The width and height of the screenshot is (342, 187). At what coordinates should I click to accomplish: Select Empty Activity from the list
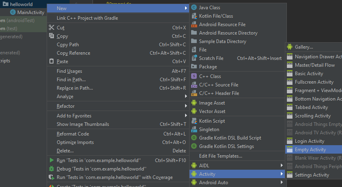(x=310, y=150)
